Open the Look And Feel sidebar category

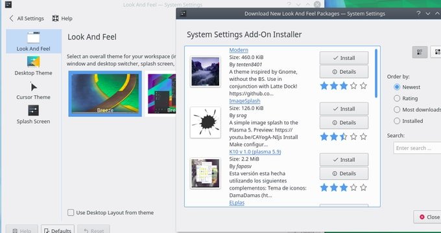(34, 41)
